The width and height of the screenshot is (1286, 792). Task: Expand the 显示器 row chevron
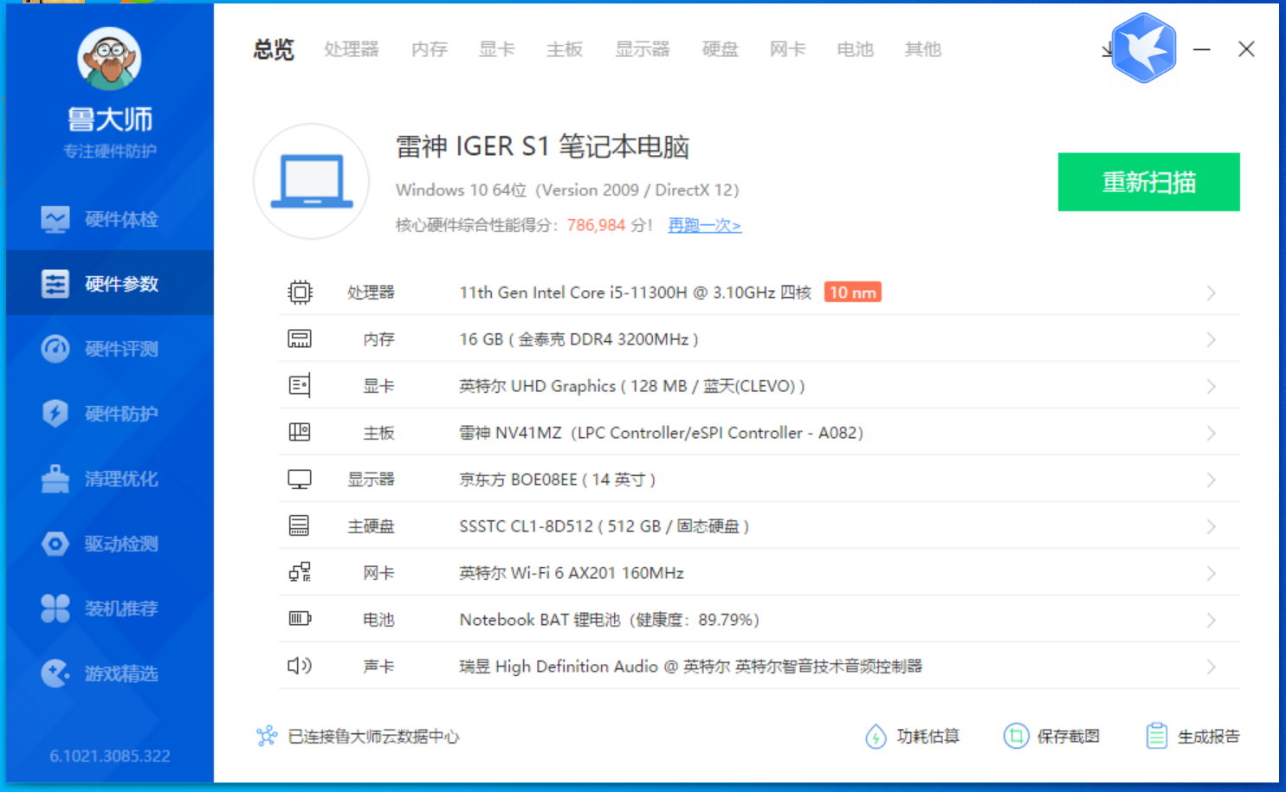(1212, 480)
